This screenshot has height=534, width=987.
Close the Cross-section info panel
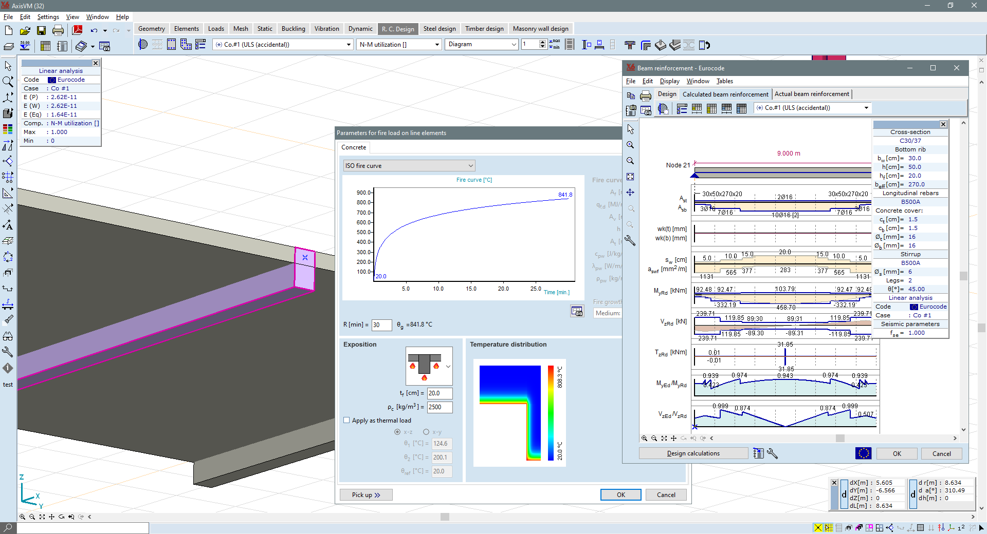click(x=943, y=124)
